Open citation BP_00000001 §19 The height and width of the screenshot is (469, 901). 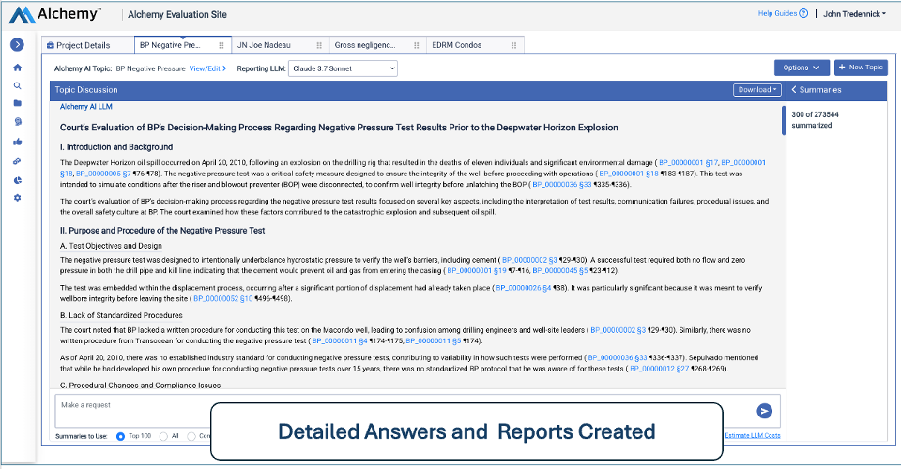point(477,270)
